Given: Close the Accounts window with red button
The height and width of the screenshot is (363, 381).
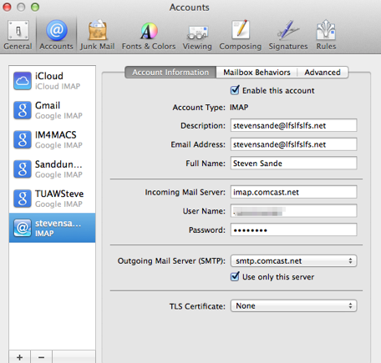Looking at the screenshot, I should 7,8.
